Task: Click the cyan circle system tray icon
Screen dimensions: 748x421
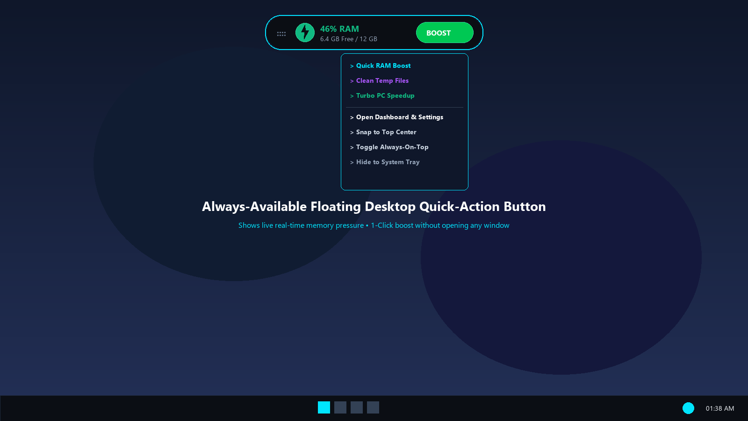Action: (x=688, y=408)
